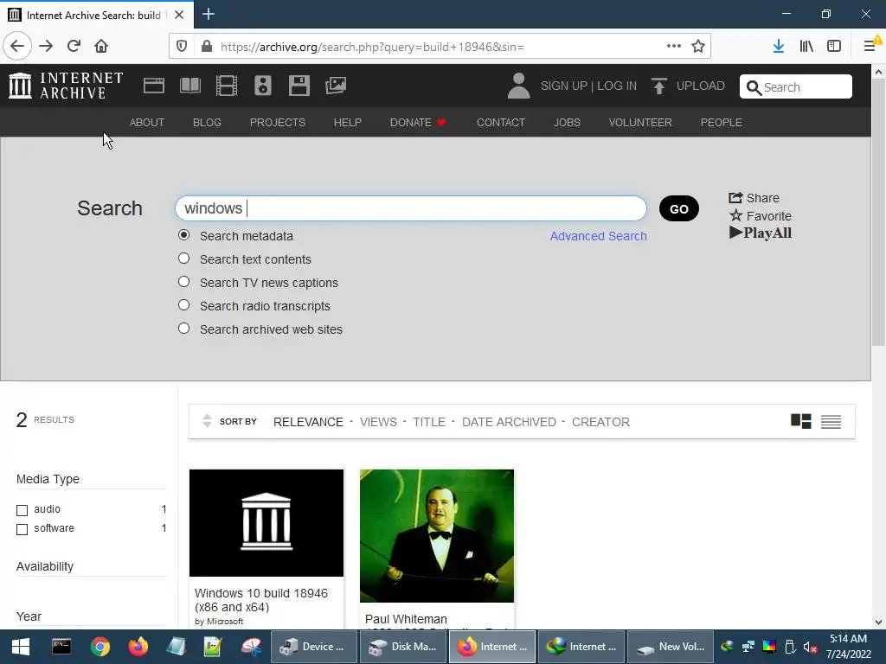Image resolution: width=886 pixels, height=664 pixels.
Task: Open a new browser tab
Action: 209,14
